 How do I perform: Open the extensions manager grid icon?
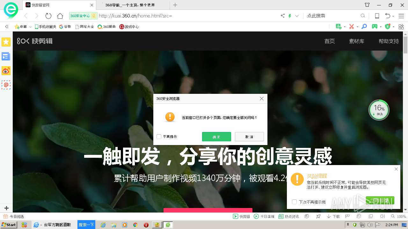[x=401, y=27]
